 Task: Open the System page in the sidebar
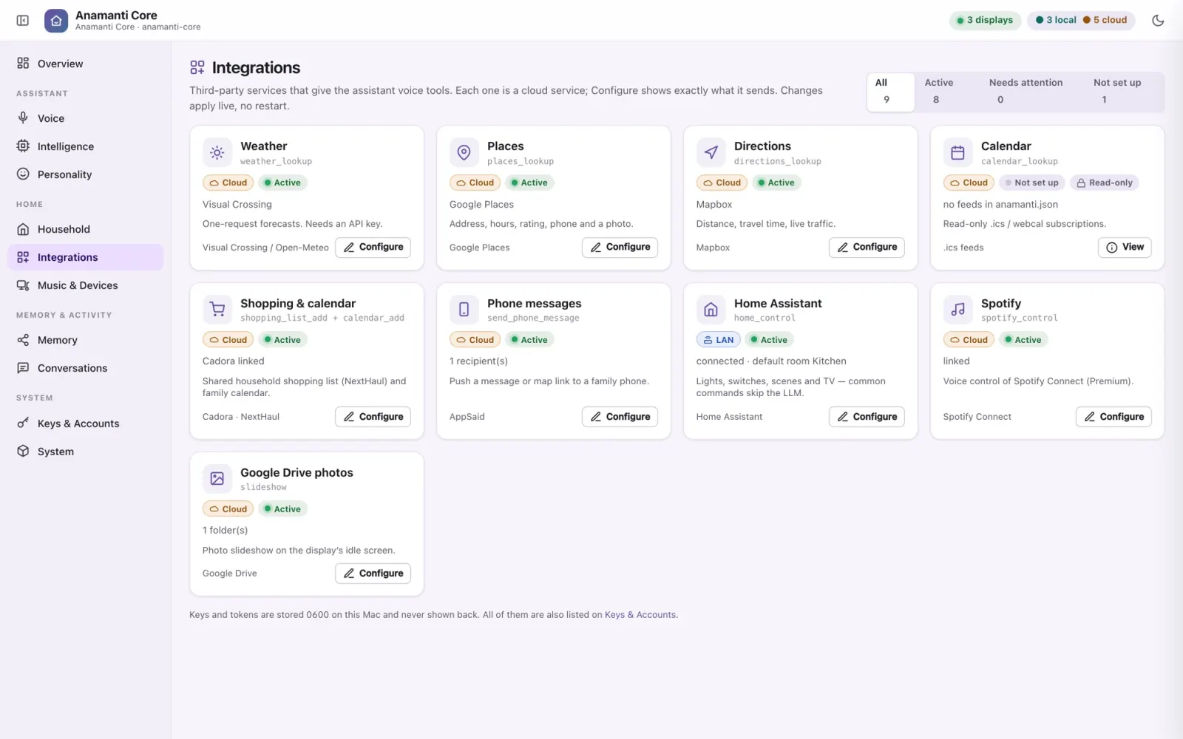86,452
